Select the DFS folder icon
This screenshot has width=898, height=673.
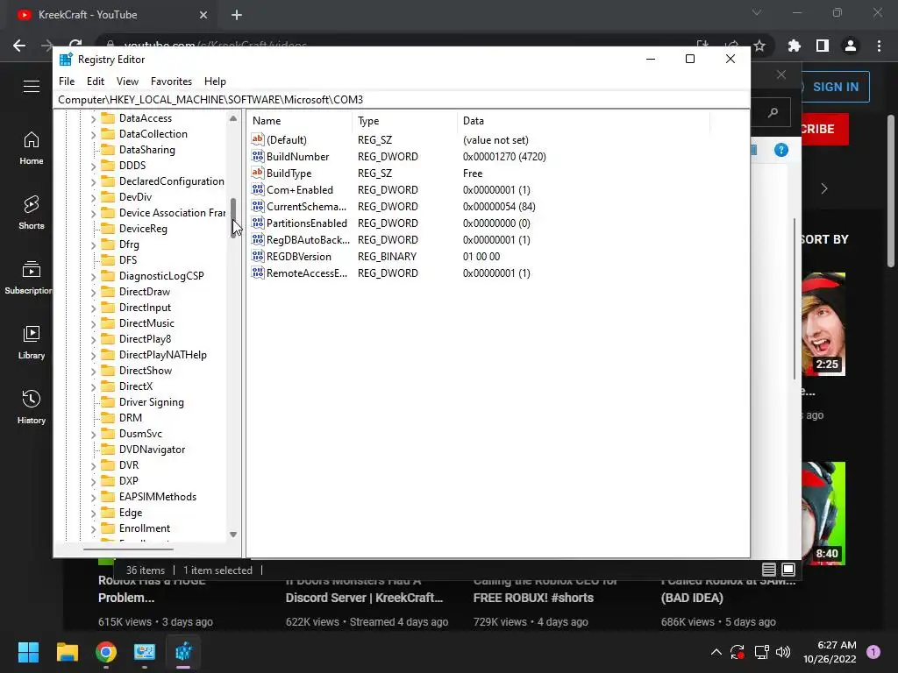click(x=108, y=260)
